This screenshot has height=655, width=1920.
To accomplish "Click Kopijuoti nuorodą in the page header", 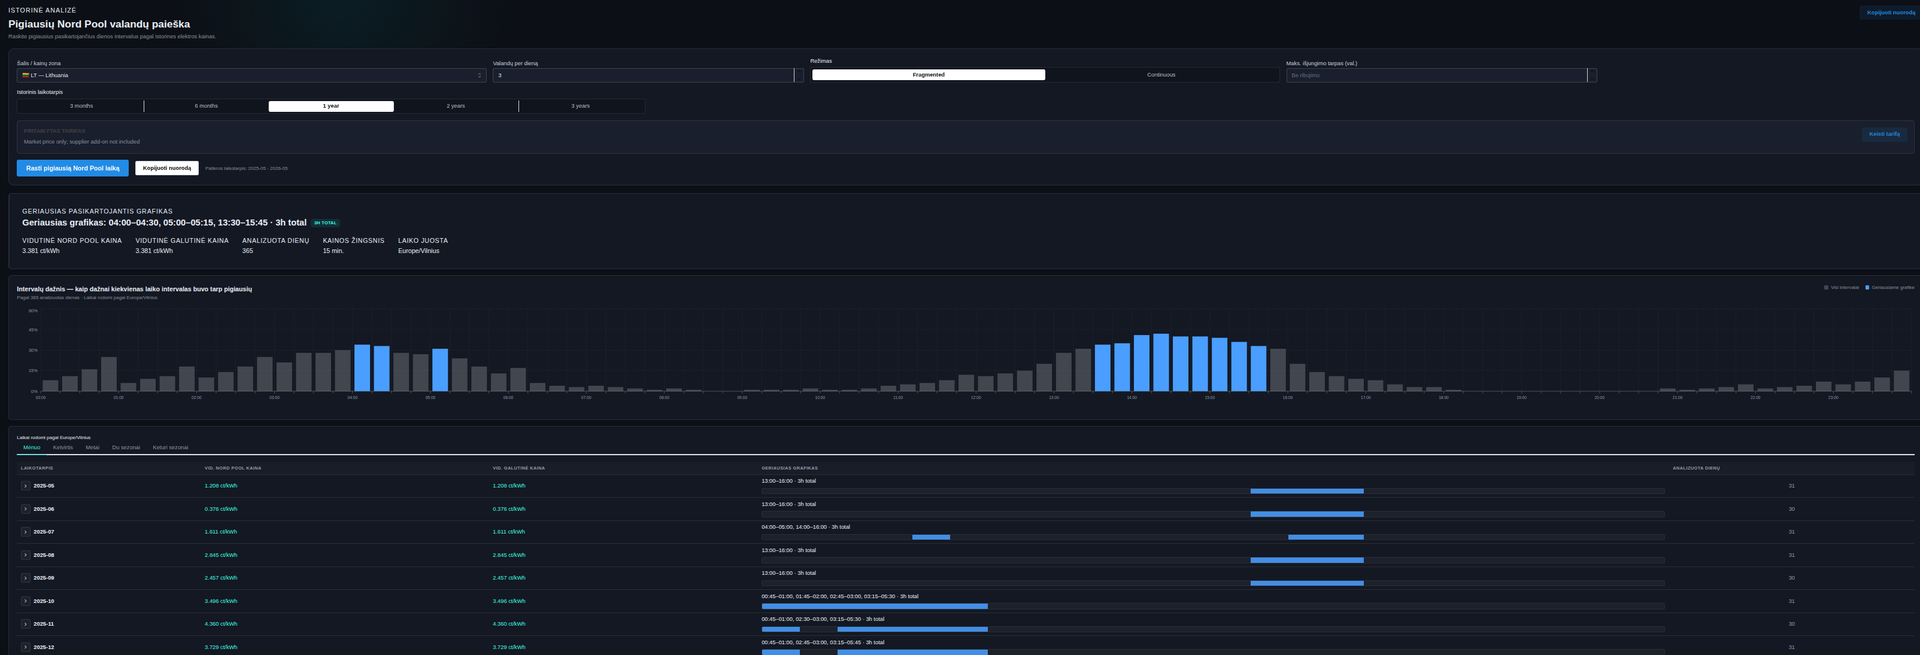I will (x=1890, y=12).
